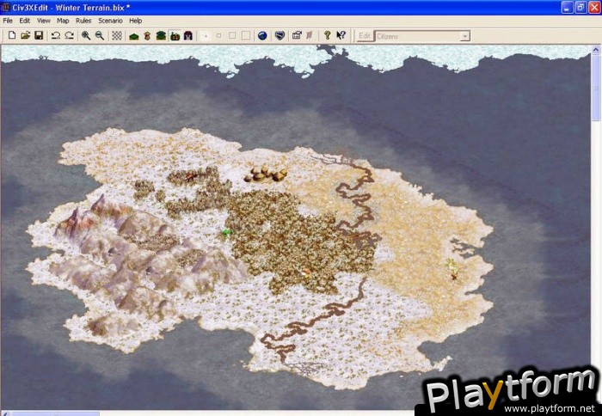The height and width of the screenshot is (416, 602).
Task: Open the scenario properties icon
Action: click(297, 36)
